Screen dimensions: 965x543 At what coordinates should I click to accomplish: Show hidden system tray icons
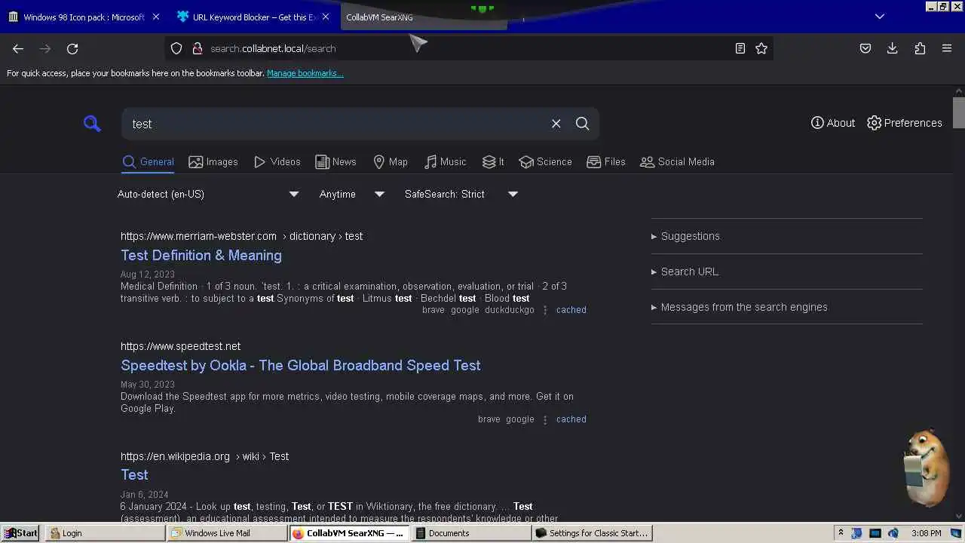pyautogui.click(x=841, y=533)
